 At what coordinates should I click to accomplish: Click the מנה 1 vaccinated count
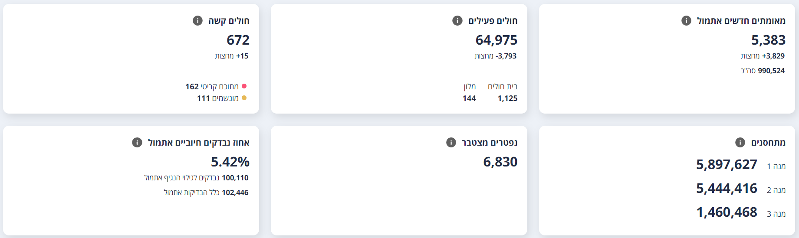point(727,164)
